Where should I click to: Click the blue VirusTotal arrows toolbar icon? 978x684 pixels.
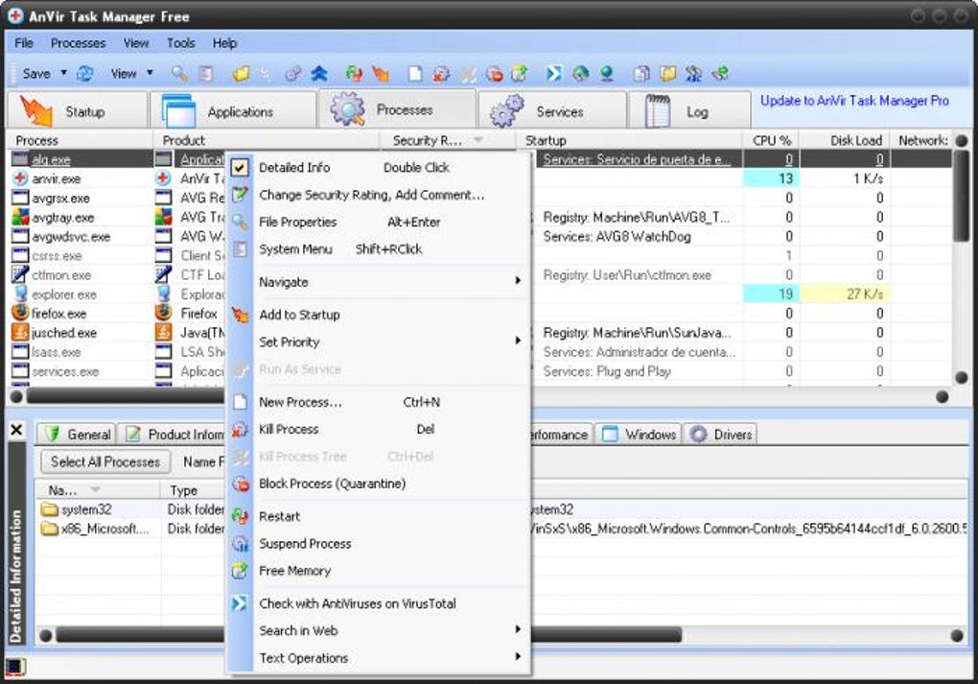[x=553, y=73]
